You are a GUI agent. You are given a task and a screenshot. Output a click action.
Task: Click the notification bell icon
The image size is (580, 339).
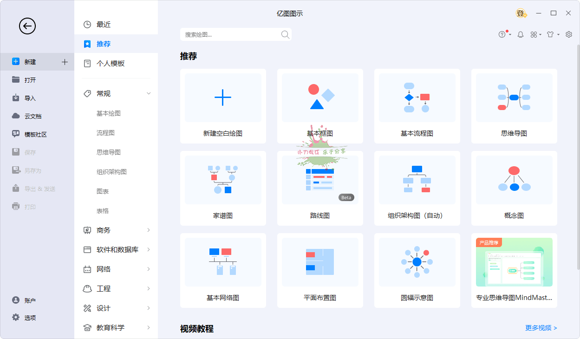coord(520,34)
